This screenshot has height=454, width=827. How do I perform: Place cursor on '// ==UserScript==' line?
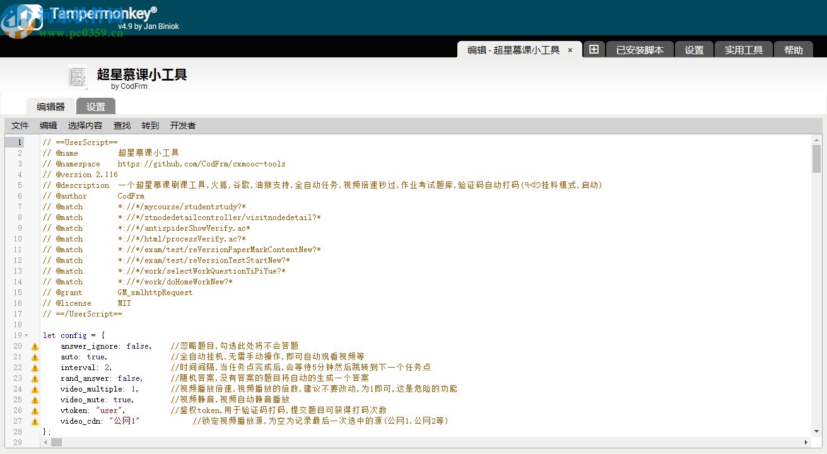(80, 143)
